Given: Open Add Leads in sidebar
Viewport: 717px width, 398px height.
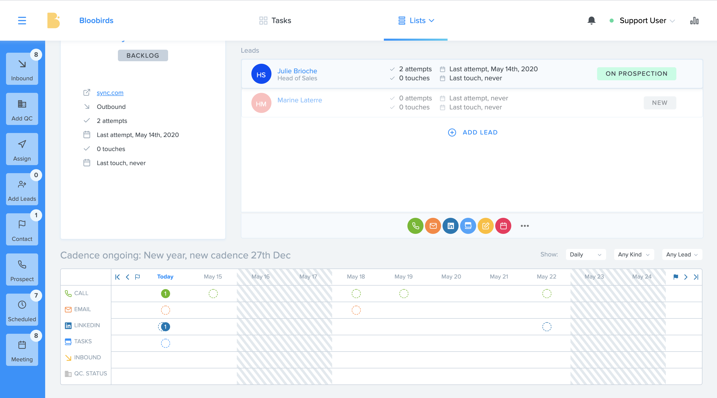Looking at the screenshot, I should tap(22, 189).
